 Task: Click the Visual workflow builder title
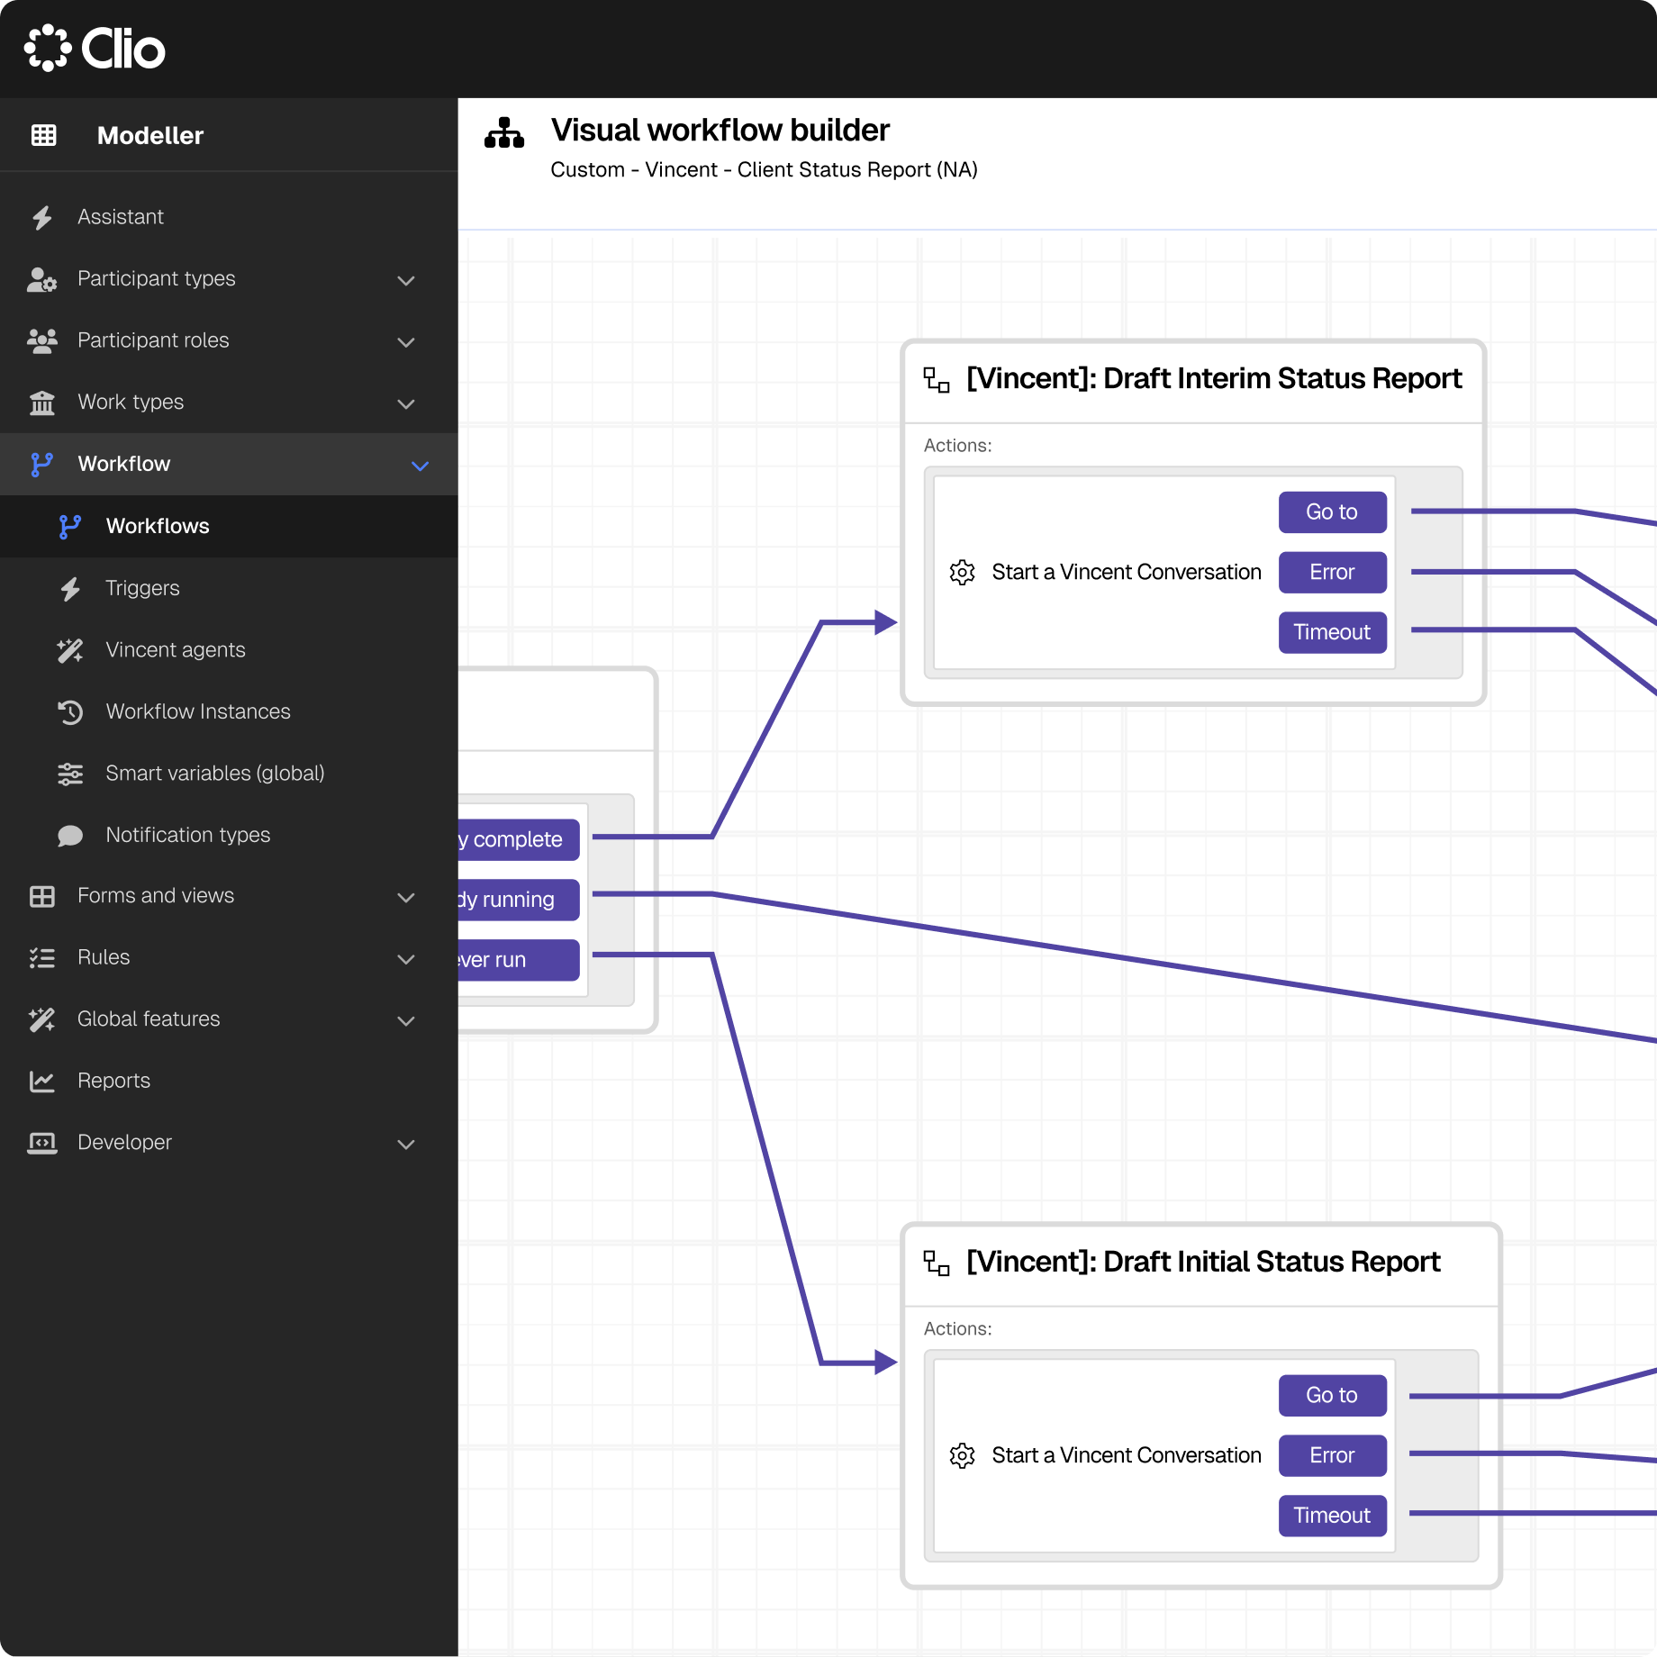click(x=720, y=131)
